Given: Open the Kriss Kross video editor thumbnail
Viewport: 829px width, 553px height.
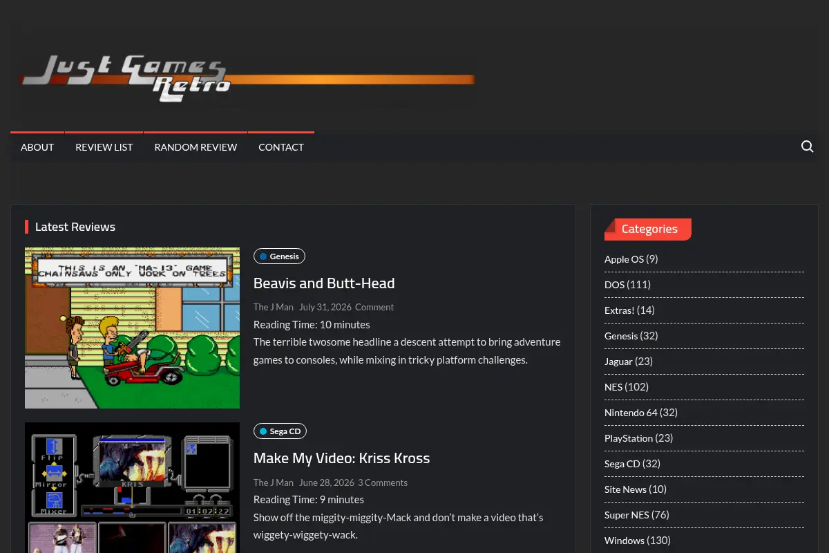Looking at the screenshot, I should coord(132,487).
